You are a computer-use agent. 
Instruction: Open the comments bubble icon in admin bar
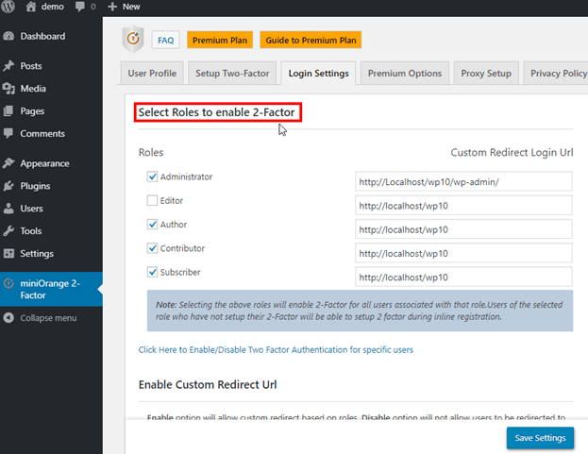click(x=80, y=7)
